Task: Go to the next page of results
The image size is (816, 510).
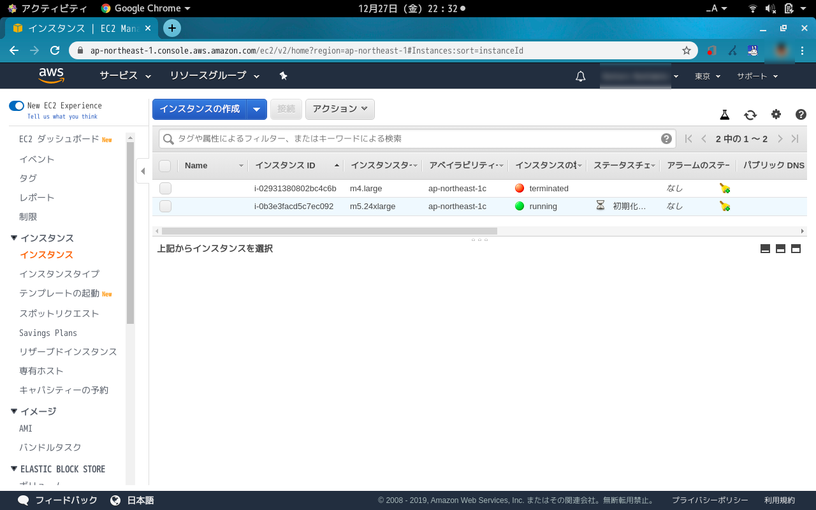Action: [780, 138]
